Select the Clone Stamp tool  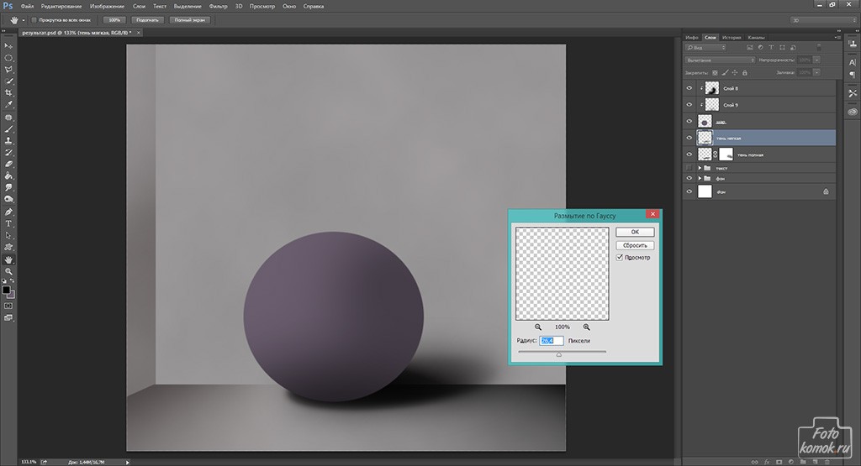coord(8,140)
